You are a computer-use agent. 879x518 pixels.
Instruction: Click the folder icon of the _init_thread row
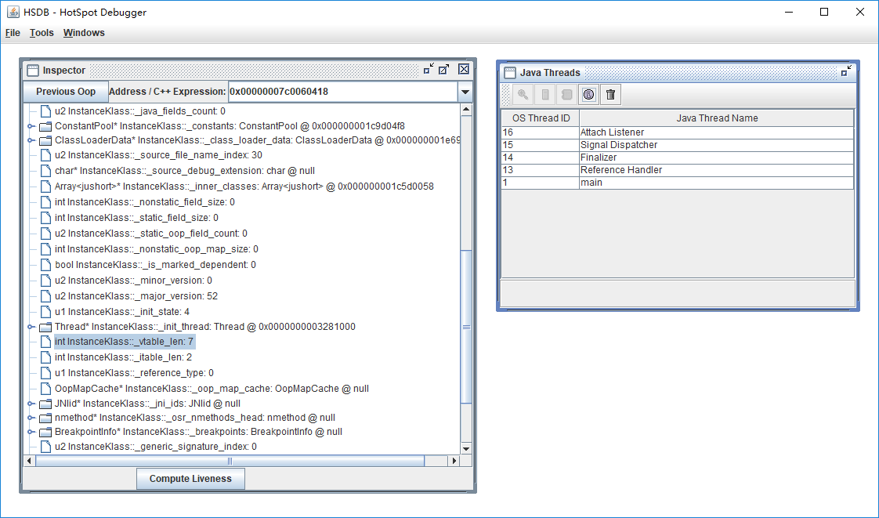click(45, 327)
